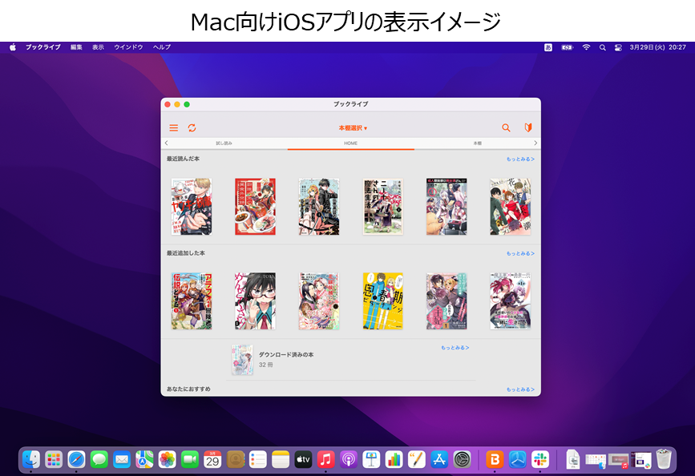The width and height of the screenshot is (695, 476).
Task: Click the ダウンロード済みの本 label
Action: coord(286,354)
